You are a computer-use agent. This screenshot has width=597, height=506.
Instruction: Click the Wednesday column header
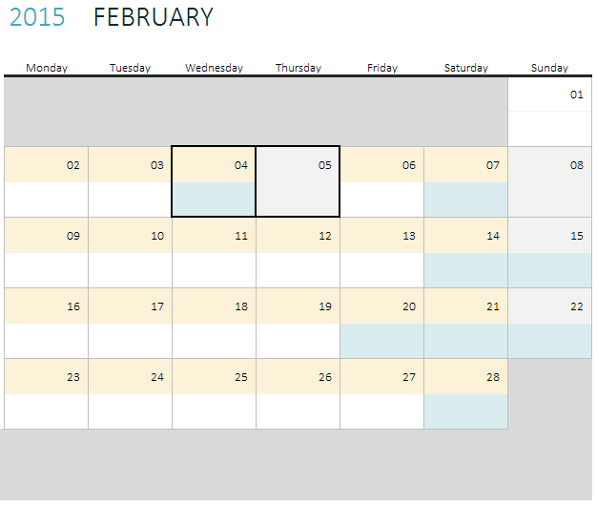point(214,68)
